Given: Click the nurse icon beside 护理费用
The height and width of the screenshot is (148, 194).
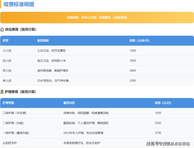Looking at the screenshot, I should (x=2, y=92).
